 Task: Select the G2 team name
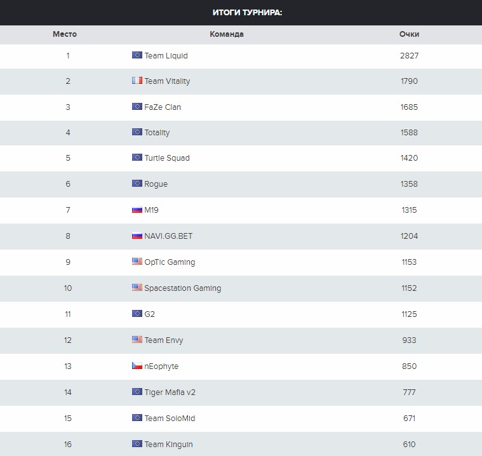[149, 314]
